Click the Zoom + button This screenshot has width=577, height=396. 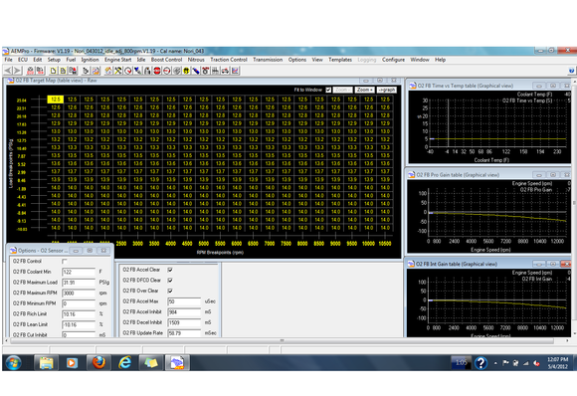point(365,90)
